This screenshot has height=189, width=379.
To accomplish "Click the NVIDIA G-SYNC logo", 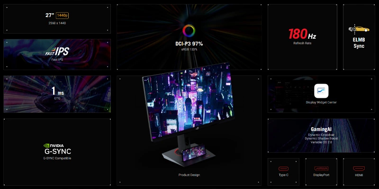I will (57, 149).
